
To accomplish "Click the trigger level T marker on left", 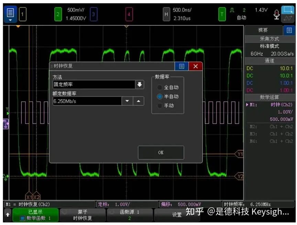I will coord(7,112).
